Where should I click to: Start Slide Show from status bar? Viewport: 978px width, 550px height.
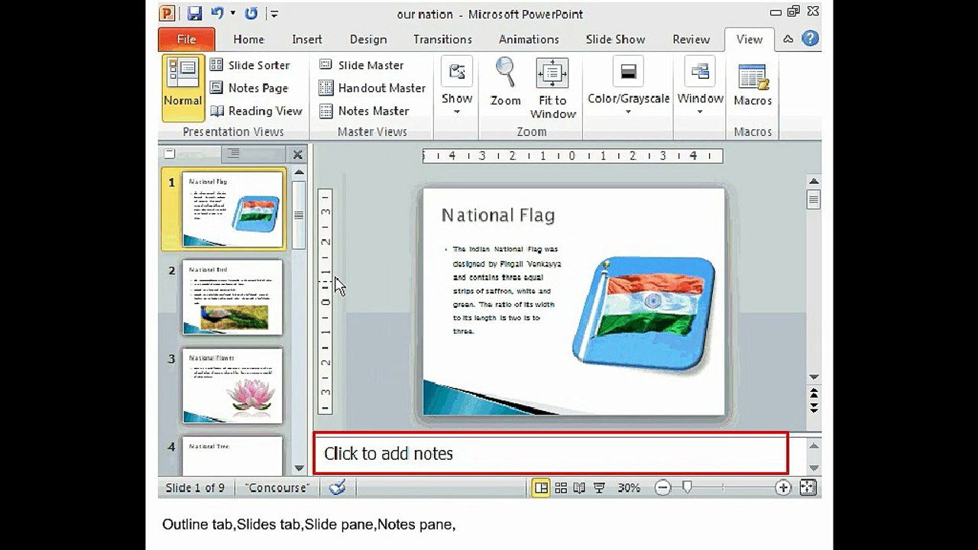(x=599, y=487)
